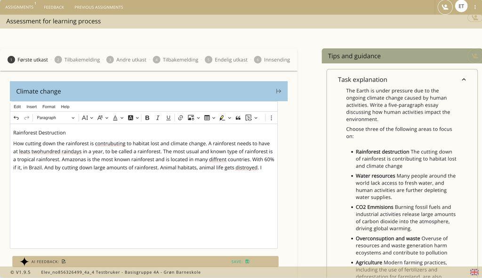Click the insert code/media snippet icon
The width and height of the screenshot is (482, 278).
[x=249, y=118]
